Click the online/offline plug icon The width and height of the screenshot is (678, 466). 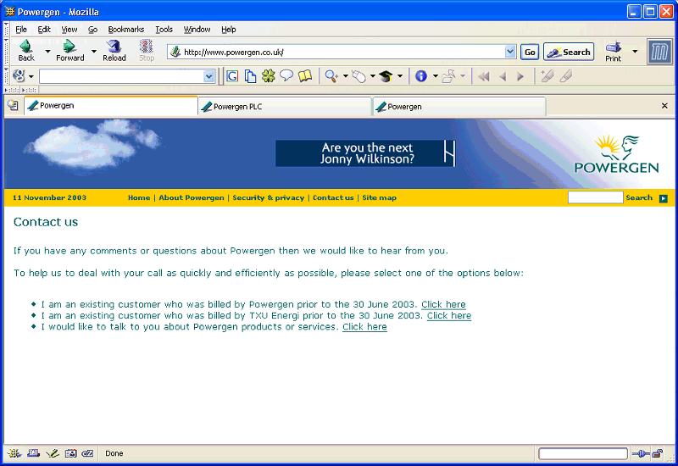click(x=641, y=453)
